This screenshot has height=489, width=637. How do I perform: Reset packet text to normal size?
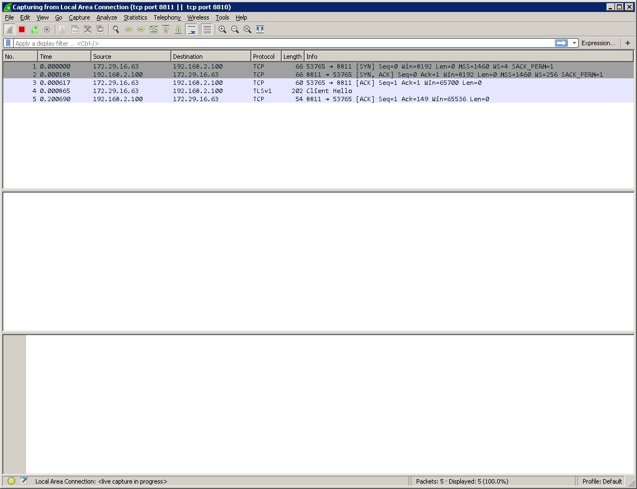click(248, 29)
